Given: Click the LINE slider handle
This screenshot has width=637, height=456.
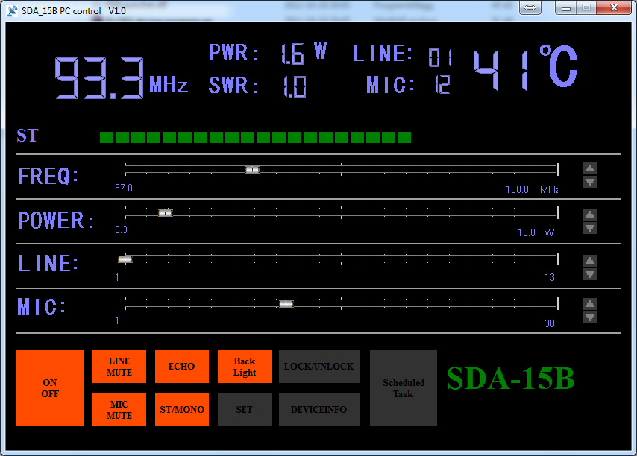Looking at the screenshot, I should (x=125, y=259).
